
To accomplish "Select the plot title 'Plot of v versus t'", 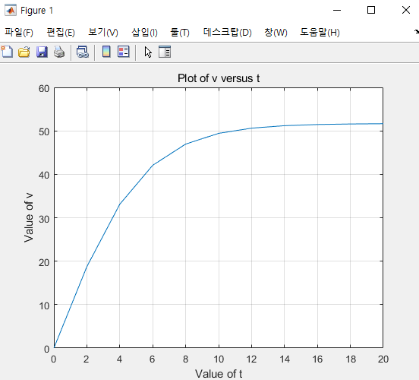I will [219, 78].
